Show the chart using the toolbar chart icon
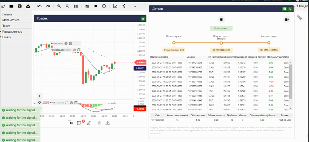The height and width of the screenshot is (142, 309). coord(115,6)
